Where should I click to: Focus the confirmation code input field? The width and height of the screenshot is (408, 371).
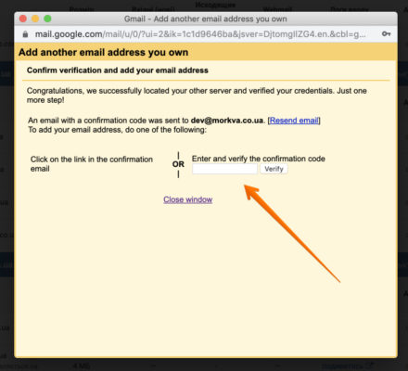coord(224,169)
